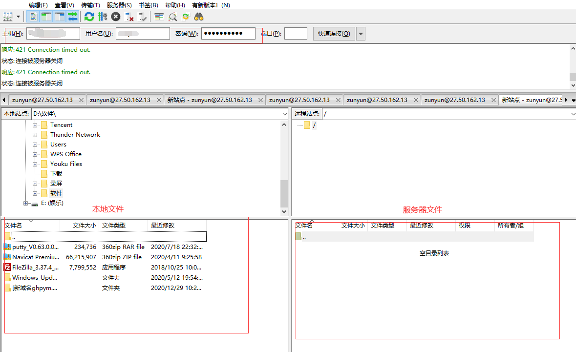Open the 书签(B) menu

[148, 5]
